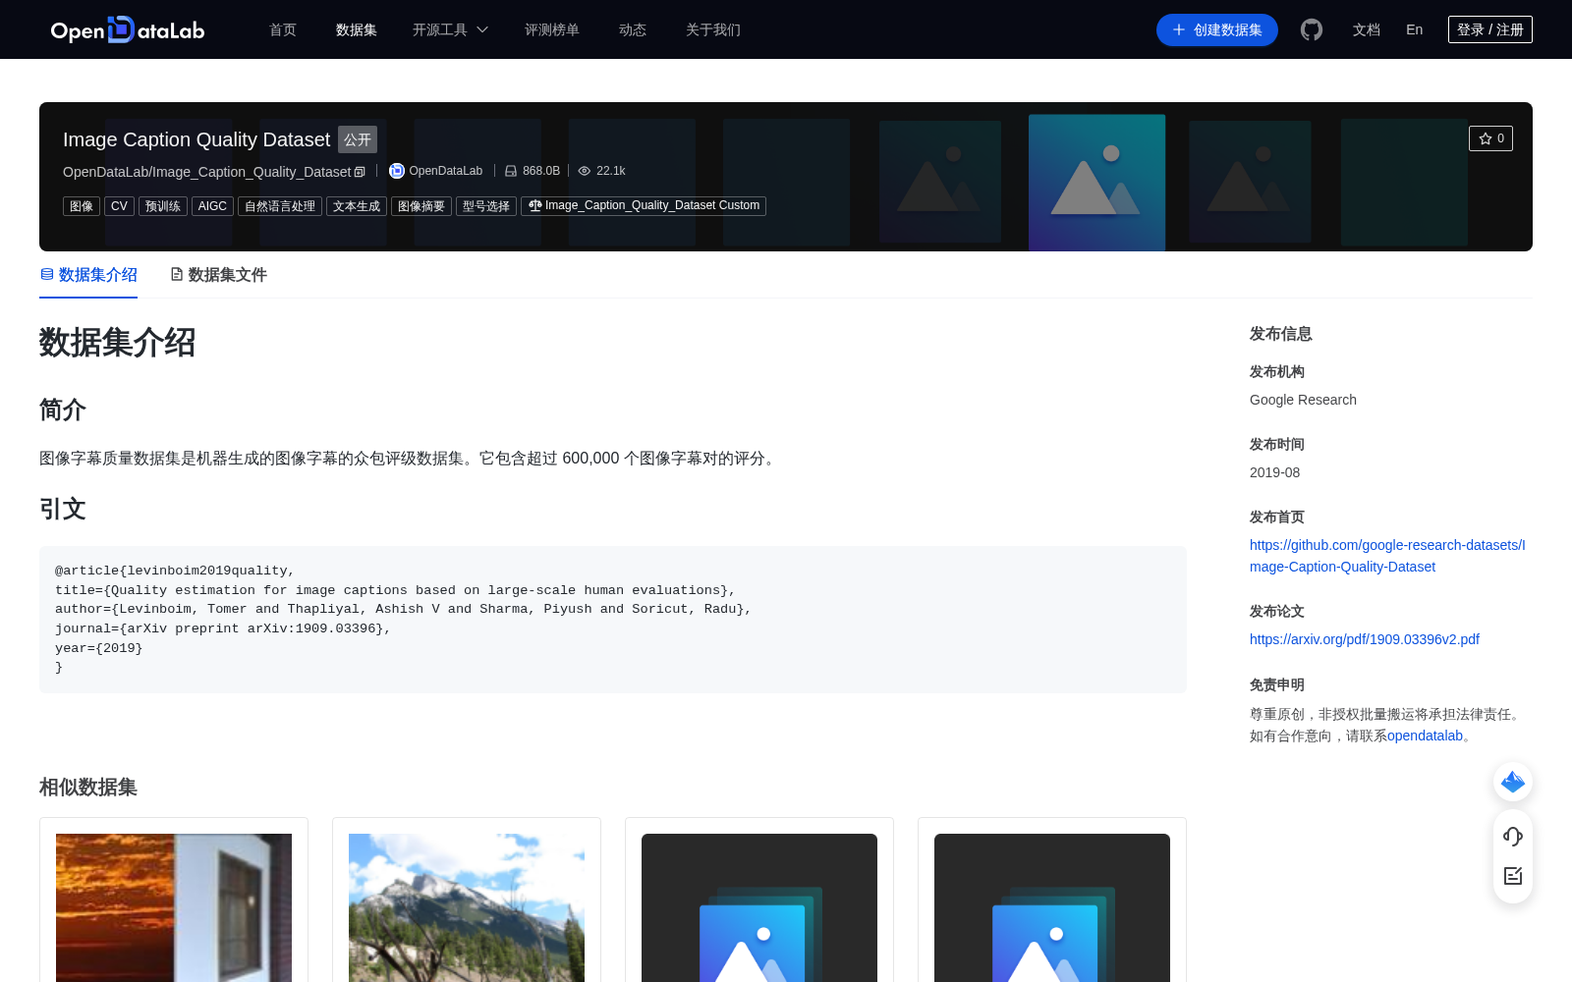Click the Image Caption Quality Dataset title
The image size is (1572, 982).
pos(196,139)
